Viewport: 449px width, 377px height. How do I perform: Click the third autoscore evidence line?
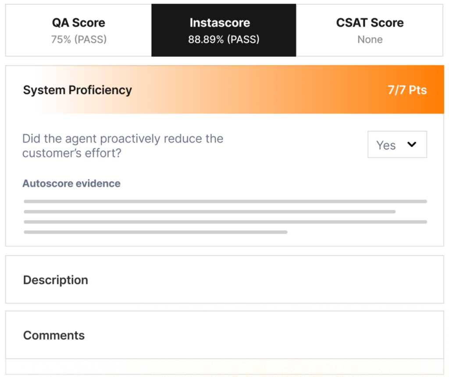coord(225,222)
